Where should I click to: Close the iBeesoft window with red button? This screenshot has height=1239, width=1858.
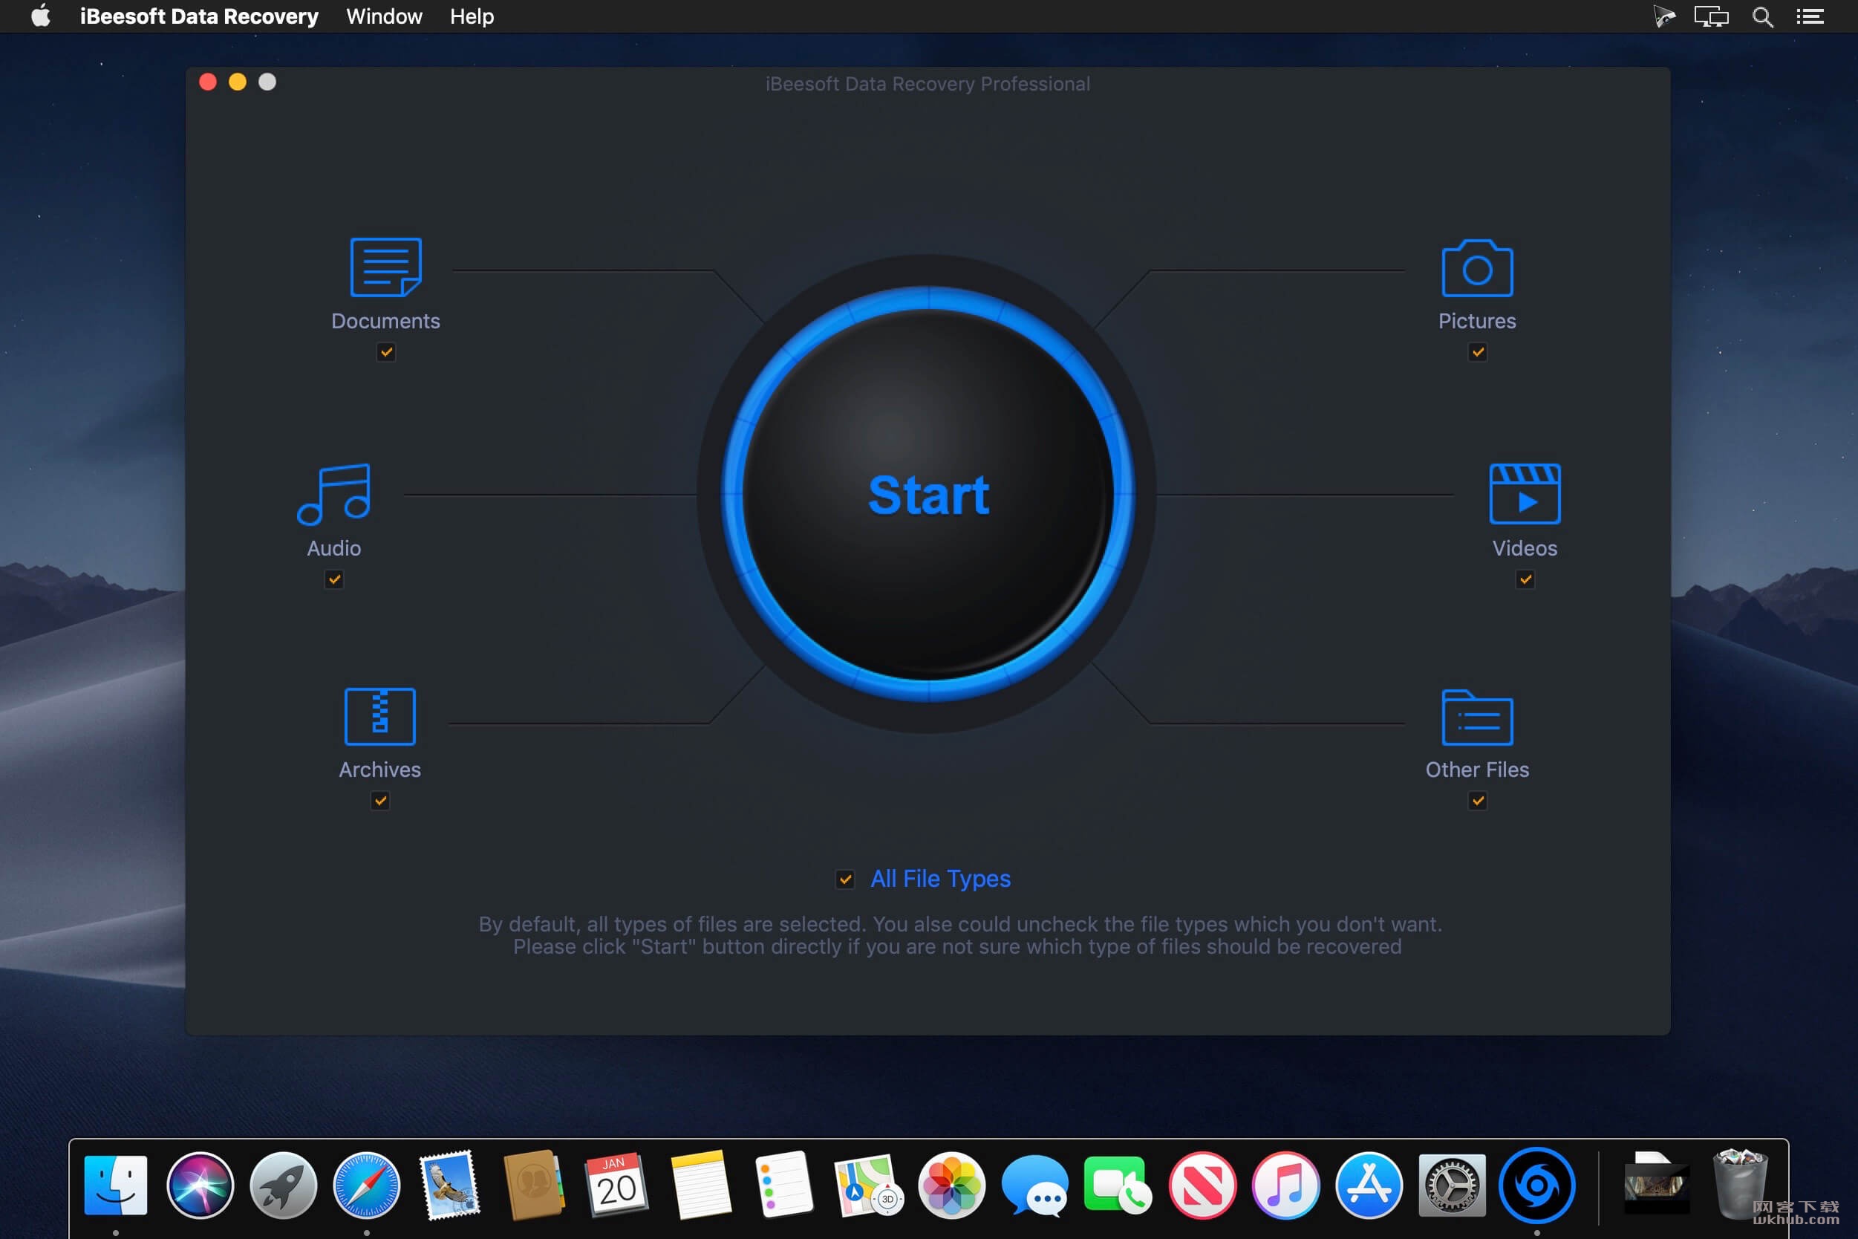[208, 82]
